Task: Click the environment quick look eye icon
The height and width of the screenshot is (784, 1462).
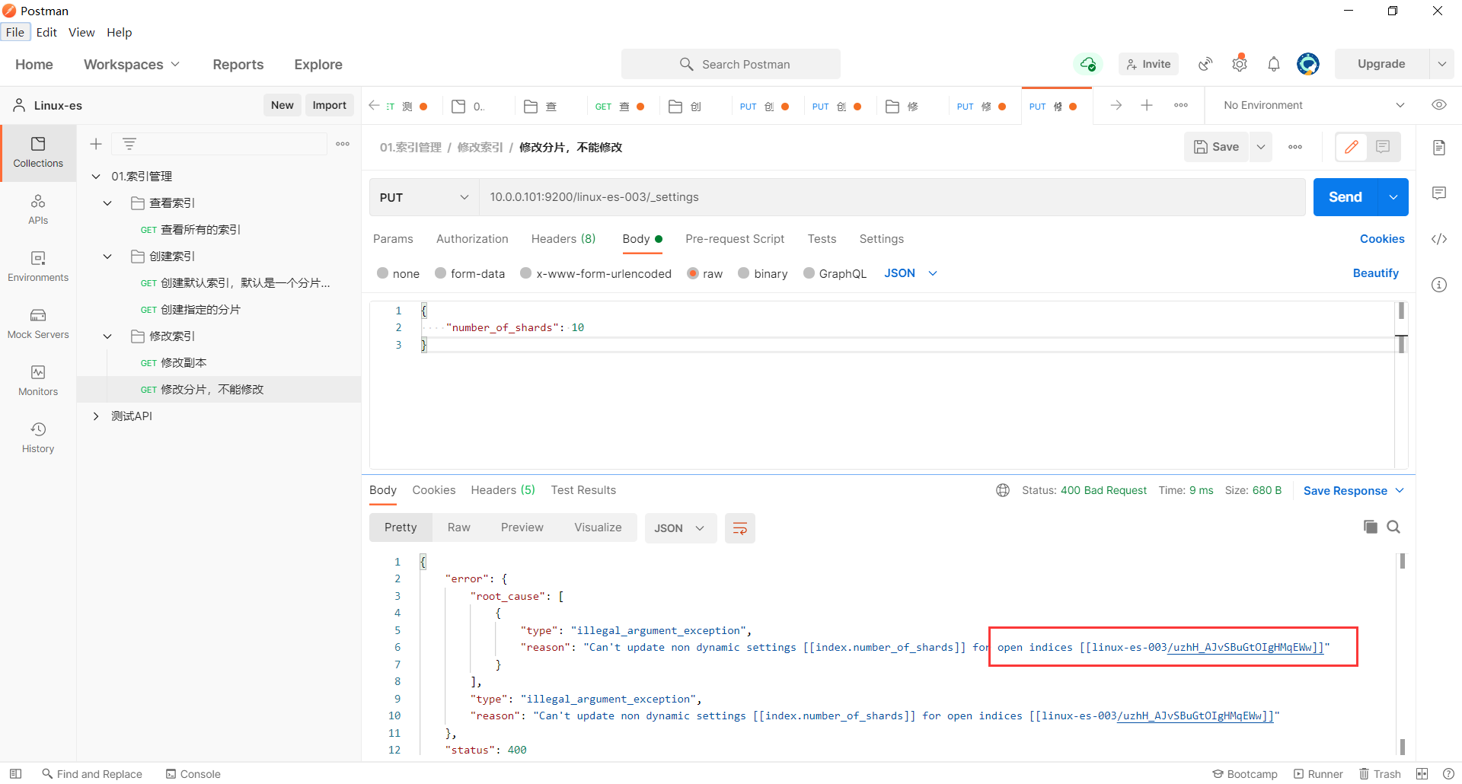Action: [x=1439, y=105]
